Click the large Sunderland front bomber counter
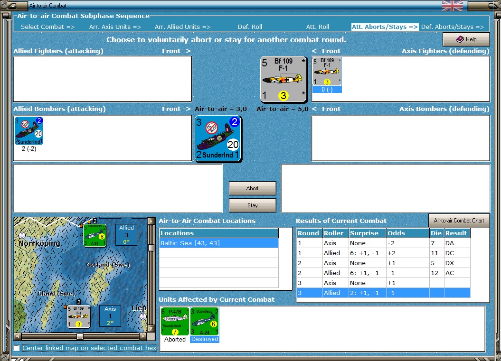The height and width of the screenshot is (361, 501). click(x=218, y=139)
